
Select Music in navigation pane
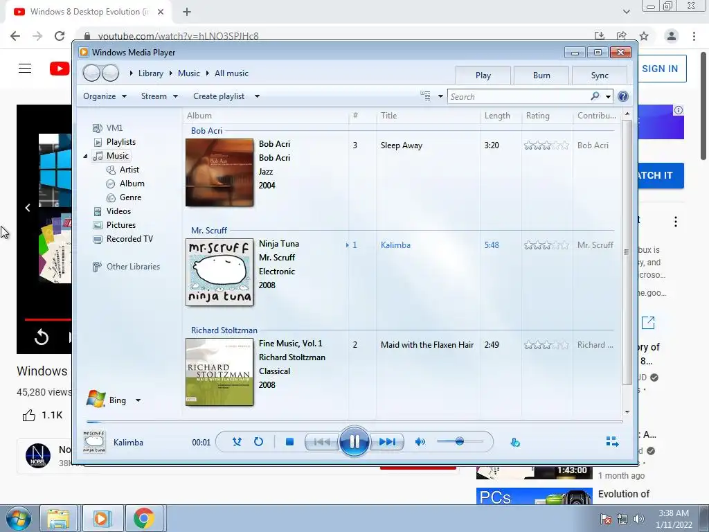[111, 156]
